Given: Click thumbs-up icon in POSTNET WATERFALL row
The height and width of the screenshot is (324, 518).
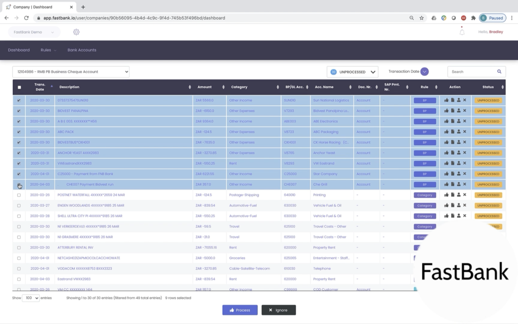Looking at the screenshot, I should point(446,195).
